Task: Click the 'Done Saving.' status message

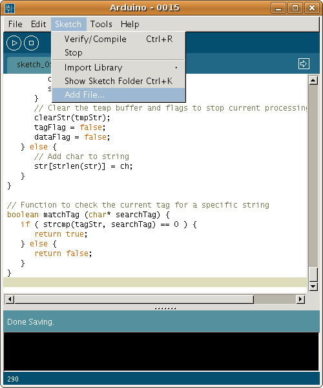Action: [x=30, y=322]
